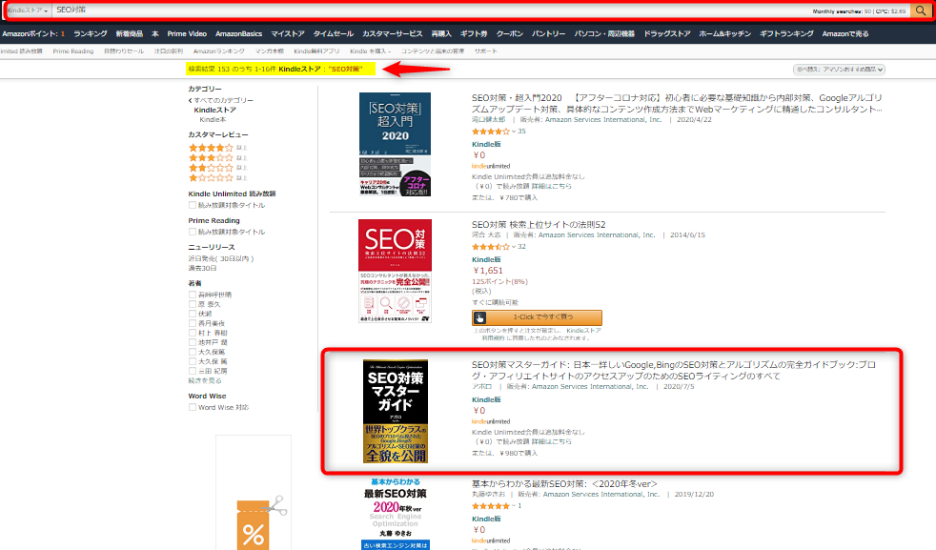Check author 原 泰久 checkbox

193,304
